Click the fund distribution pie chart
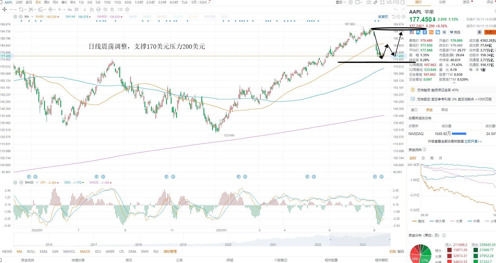 (421, 254)
